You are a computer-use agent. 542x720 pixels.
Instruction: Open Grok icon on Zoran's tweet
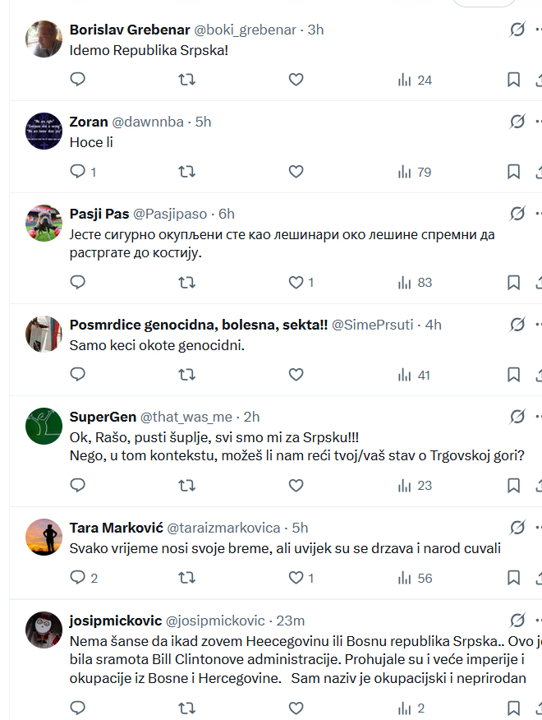click(517, 122)
